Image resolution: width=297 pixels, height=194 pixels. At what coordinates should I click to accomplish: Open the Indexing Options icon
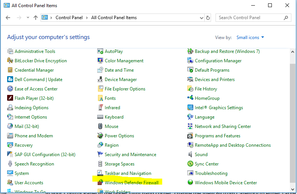point(10,107)
